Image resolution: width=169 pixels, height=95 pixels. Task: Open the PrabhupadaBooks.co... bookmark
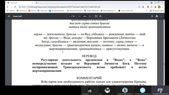click(109, 11)
